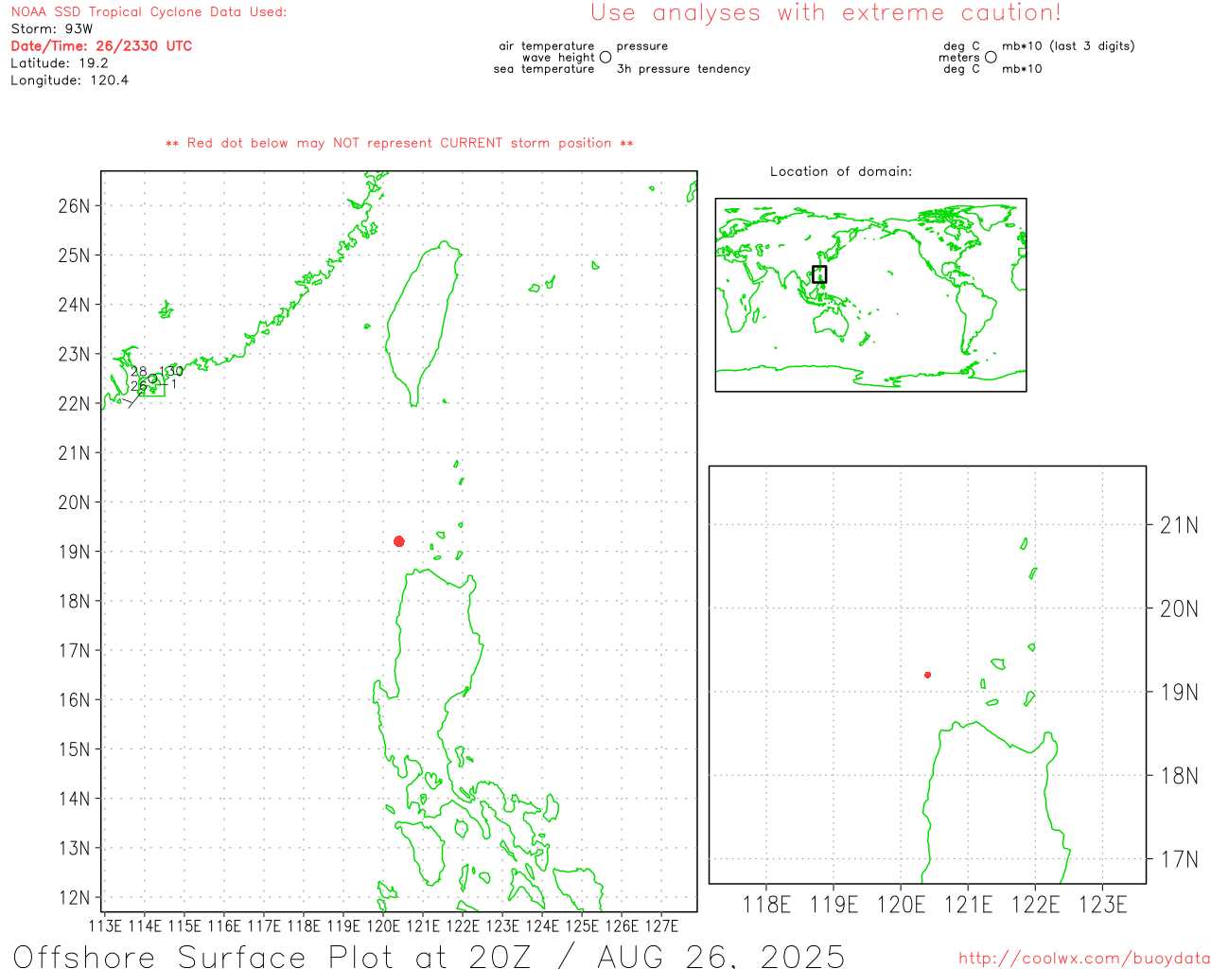Click the 25N latitude label
Screen dimensions: 1211x969
pos(75,255)
